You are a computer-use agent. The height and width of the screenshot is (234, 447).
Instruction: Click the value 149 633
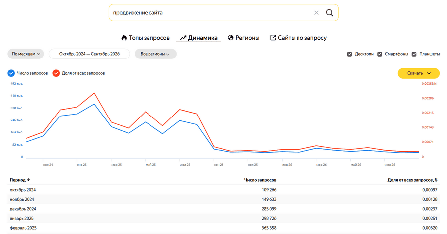269,199
